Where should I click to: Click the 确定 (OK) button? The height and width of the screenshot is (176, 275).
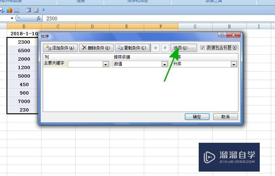(197, 117)
